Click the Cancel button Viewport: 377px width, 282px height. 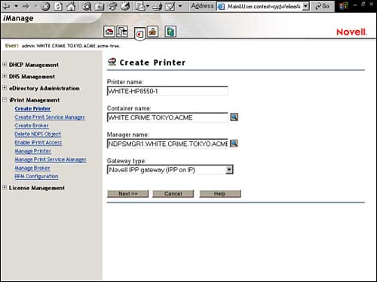(173, 194)
